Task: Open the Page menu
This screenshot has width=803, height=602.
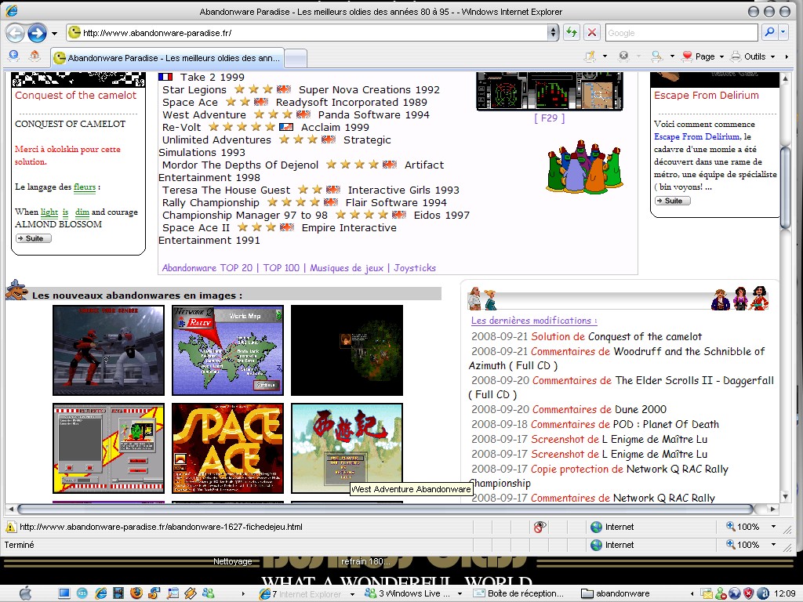Action: (703, 56)
